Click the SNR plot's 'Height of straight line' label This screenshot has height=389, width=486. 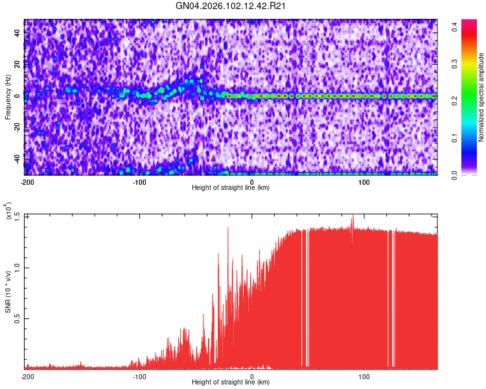point(231,383)
